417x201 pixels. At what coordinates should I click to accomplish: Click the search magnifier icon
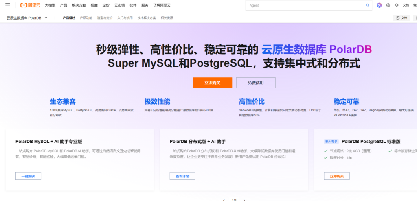tap(368, 5)
